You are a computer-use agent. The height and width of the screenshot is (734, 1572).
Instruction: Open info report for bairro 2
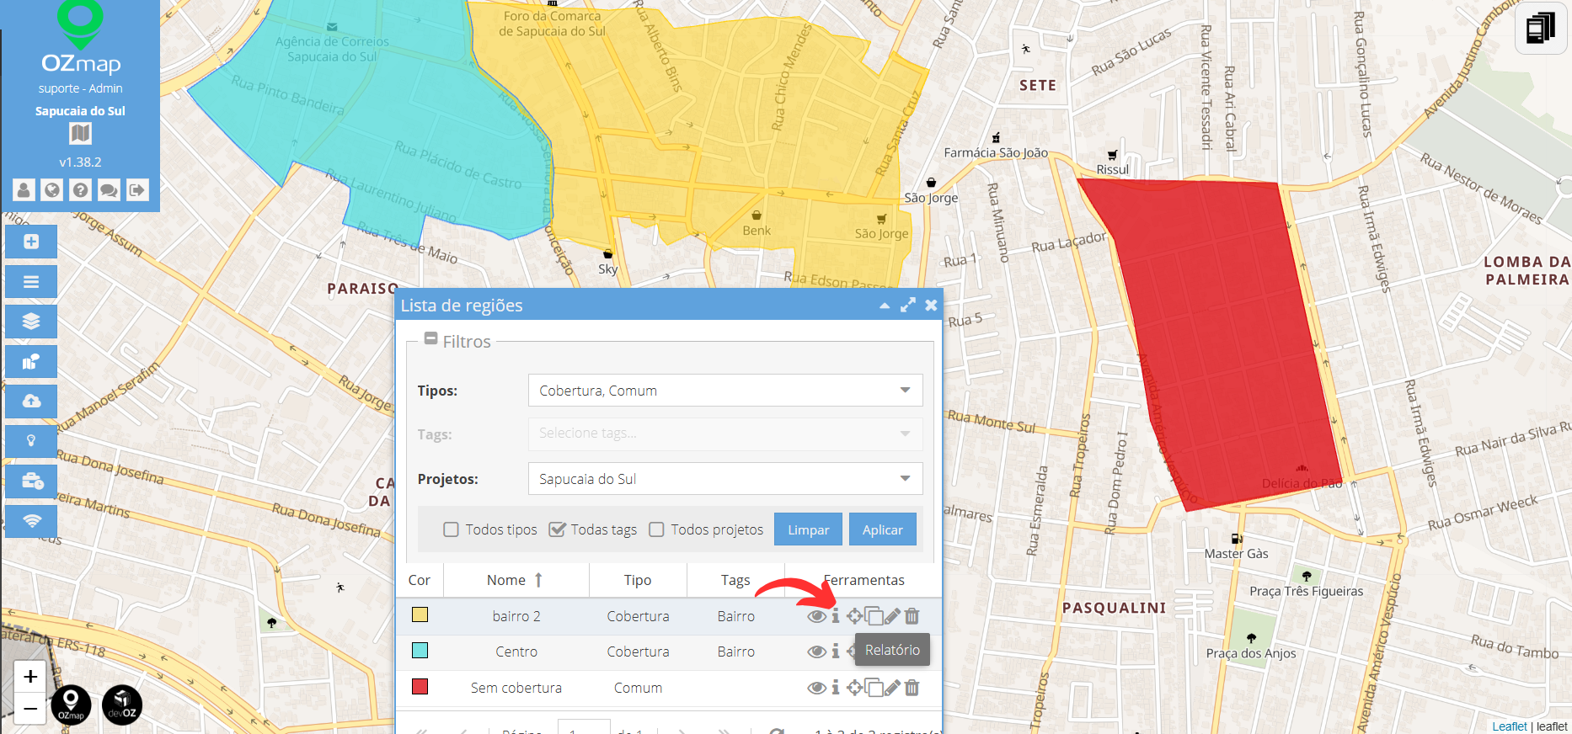[x=836, y=616]
